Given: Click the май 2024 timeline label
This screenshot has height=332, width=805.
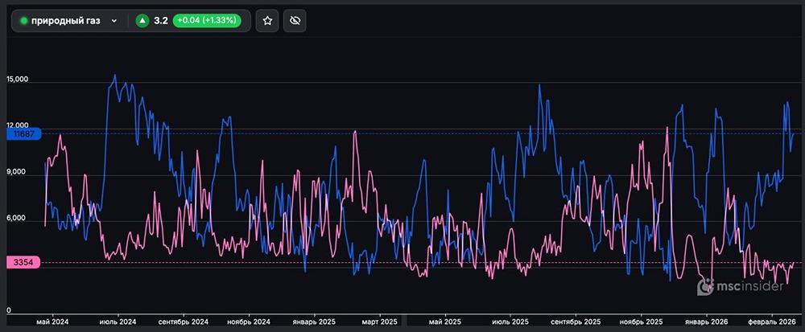Looking at the screenshot, I should 53,322.
